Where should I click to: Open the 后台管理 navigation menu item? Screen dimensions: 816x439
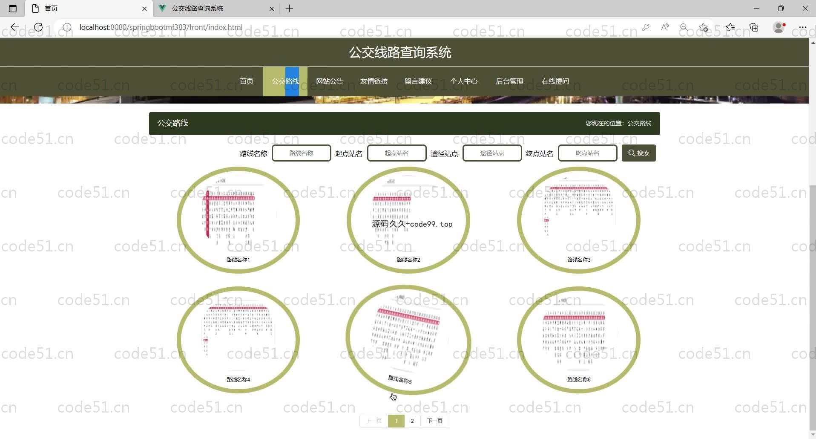click(509, 81)
